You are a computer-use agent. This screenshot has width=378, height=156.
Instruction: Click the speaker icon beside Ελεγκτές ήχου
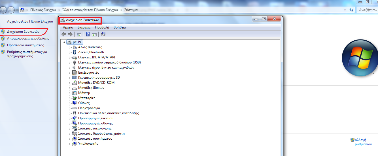[x=75, y=67]
